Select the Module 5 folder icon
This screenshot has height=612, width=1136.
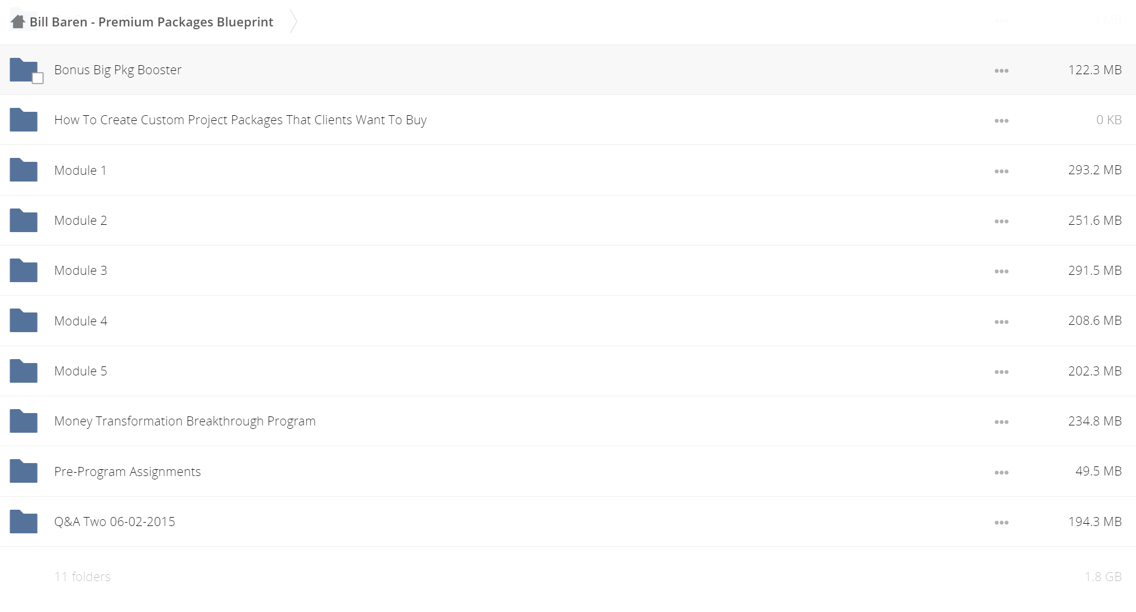(24, 371)
